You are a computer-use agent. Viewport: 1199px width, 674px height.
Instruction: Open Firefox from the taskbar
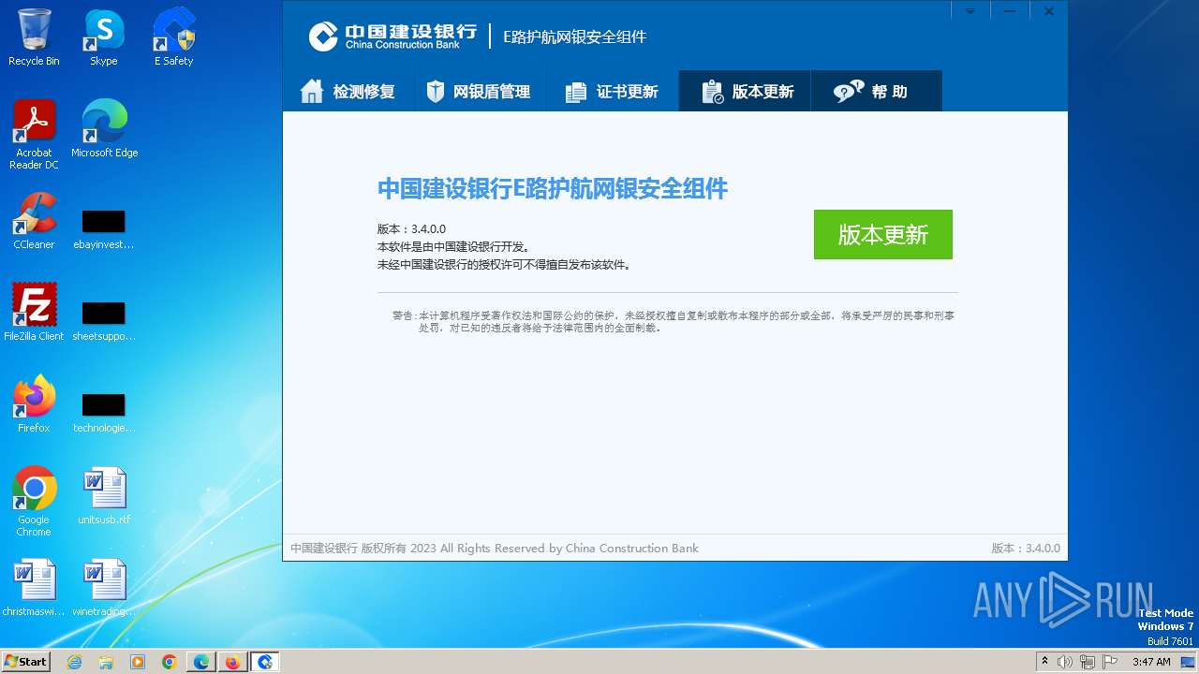click(x=233, y=662)
